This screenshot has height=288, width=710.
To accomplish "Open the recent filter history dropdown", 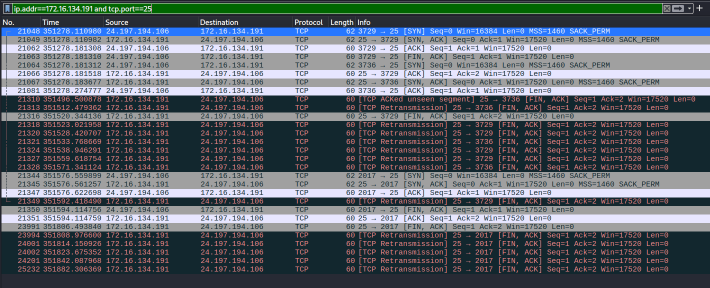I will click(689, 8).
